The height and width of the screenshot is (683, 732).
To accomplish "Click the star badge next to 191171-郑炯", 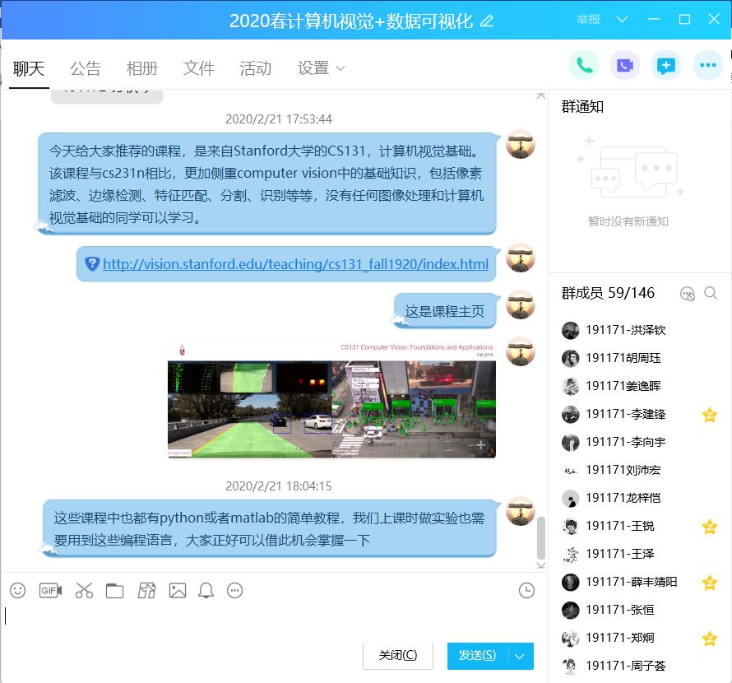I will [710, 638].
